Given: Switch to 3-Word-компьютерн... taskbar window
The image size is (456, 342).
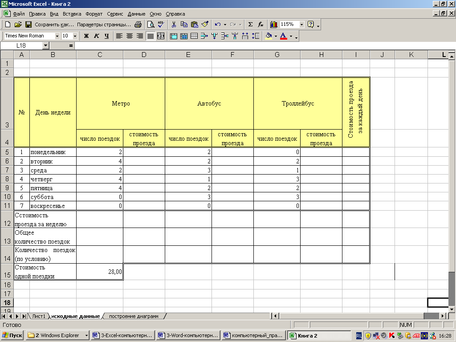Looking at the screenshot, I should click(188, 336).
